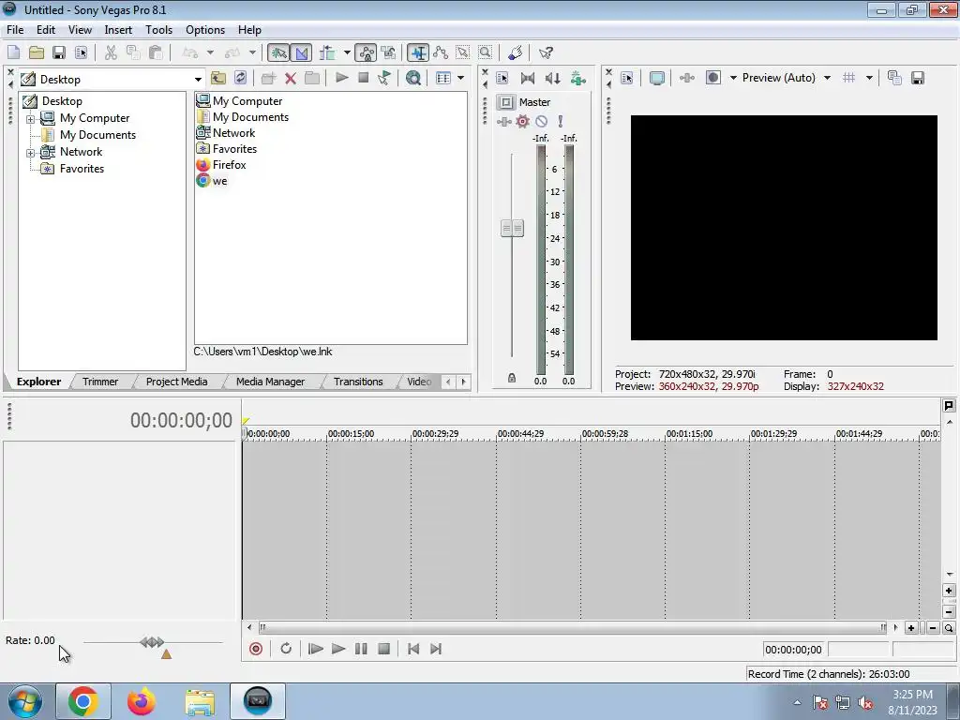Viewport: 960px width, 720px height.
Task: Pause playback with the pause button
Action: tap(361, 649)
